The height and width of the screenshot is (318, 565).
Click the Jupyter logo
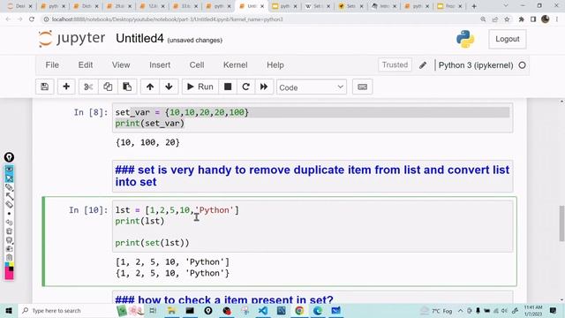point(72,39)
